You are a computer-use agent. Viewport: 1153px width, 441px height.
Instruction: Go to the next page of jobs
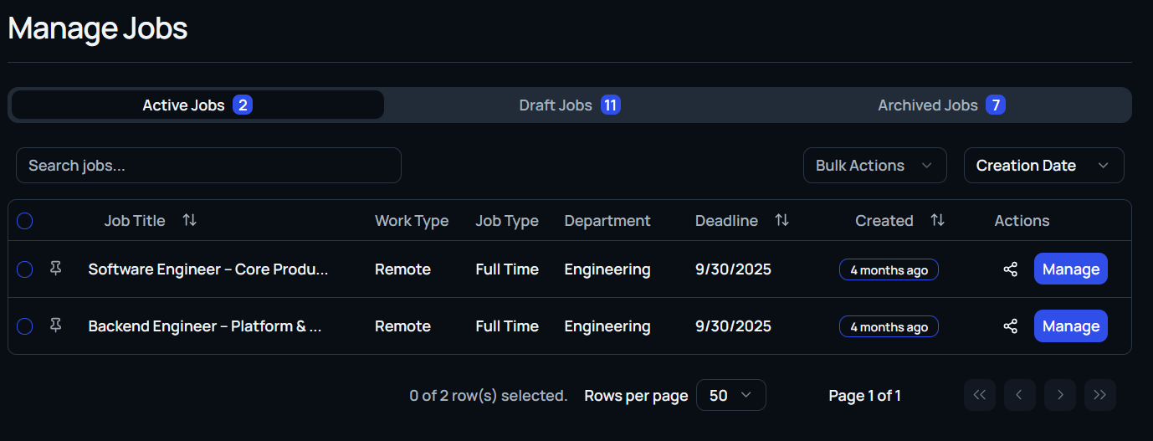(1059, 395)
